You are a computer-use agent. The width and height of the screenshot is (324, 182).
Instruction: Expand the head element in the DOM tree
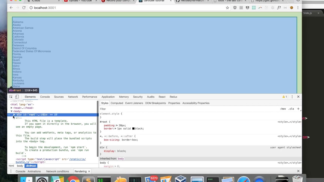[x=11, y=108]
